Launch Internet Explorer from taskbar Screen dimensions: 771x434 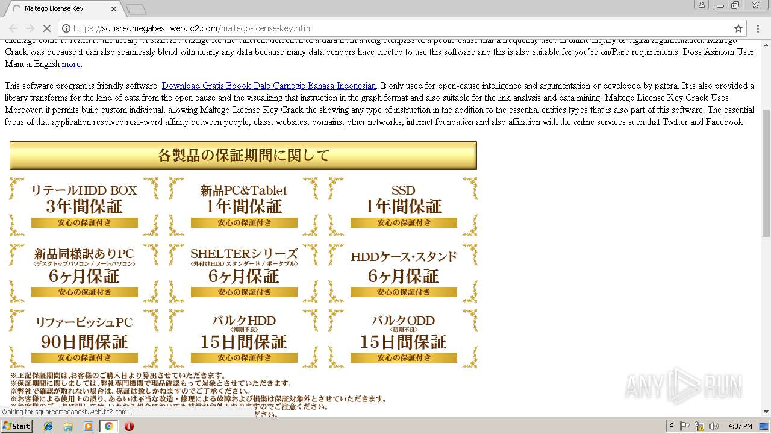[48, 426]
